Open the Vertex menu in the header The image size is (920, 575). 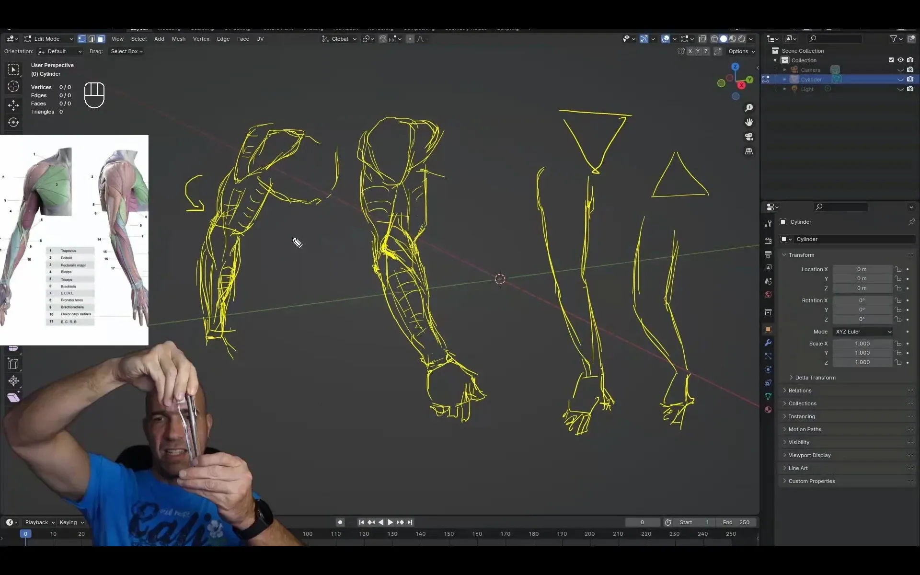click(201, 39)
